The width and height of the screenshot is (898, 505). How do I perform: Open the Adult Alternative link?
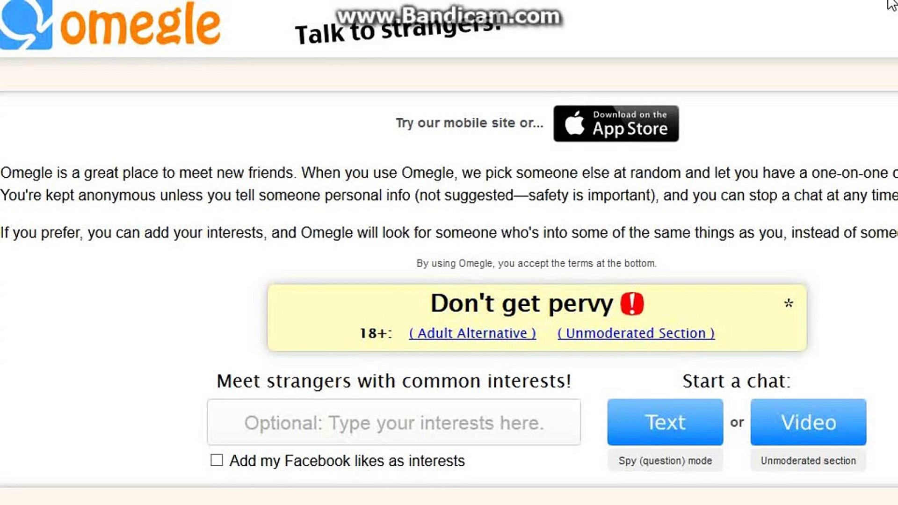click(x=472, y=333)
